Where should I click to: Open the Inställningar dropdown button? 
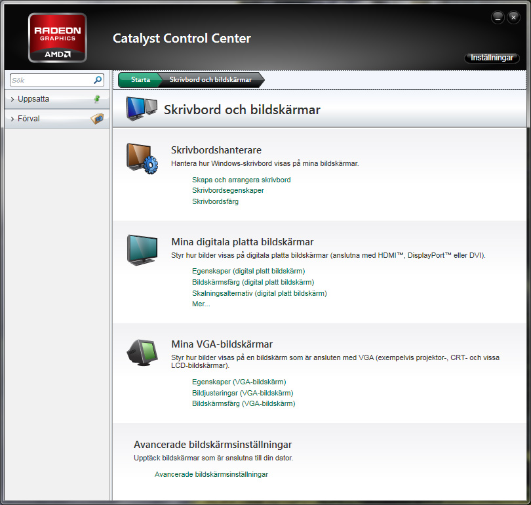coord(492,58)
